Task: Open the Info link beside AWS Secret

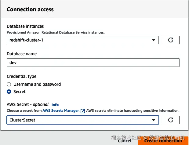Action: click(x=55, y=105)
